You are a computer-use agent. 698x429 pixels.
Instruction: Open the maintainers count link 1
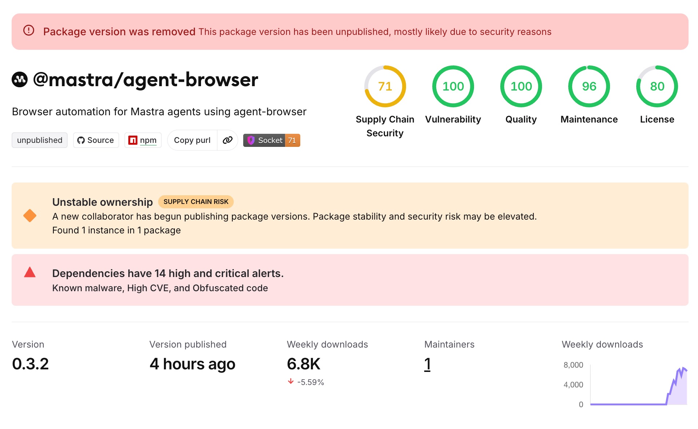428,364
